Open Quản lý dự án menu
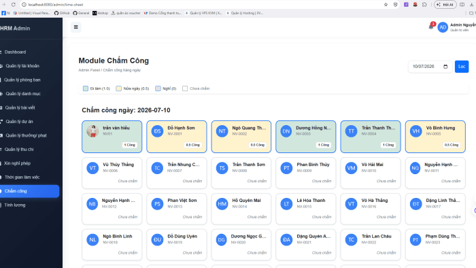The width and height of the screenshot is (476, 268). [x=19, y=122]
